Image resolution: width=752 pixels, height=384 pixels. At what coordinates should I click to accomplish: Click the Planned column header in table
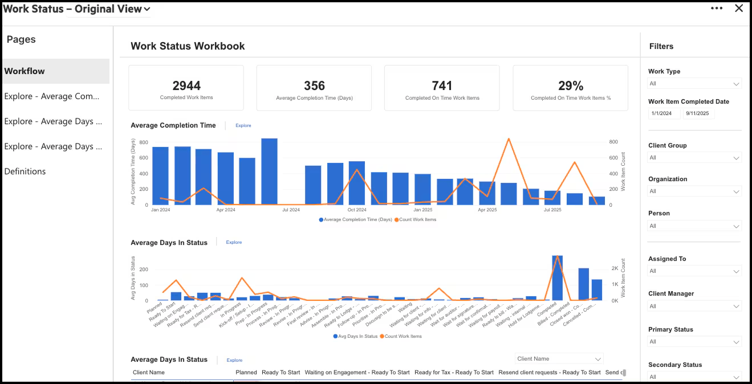point(246,373)
